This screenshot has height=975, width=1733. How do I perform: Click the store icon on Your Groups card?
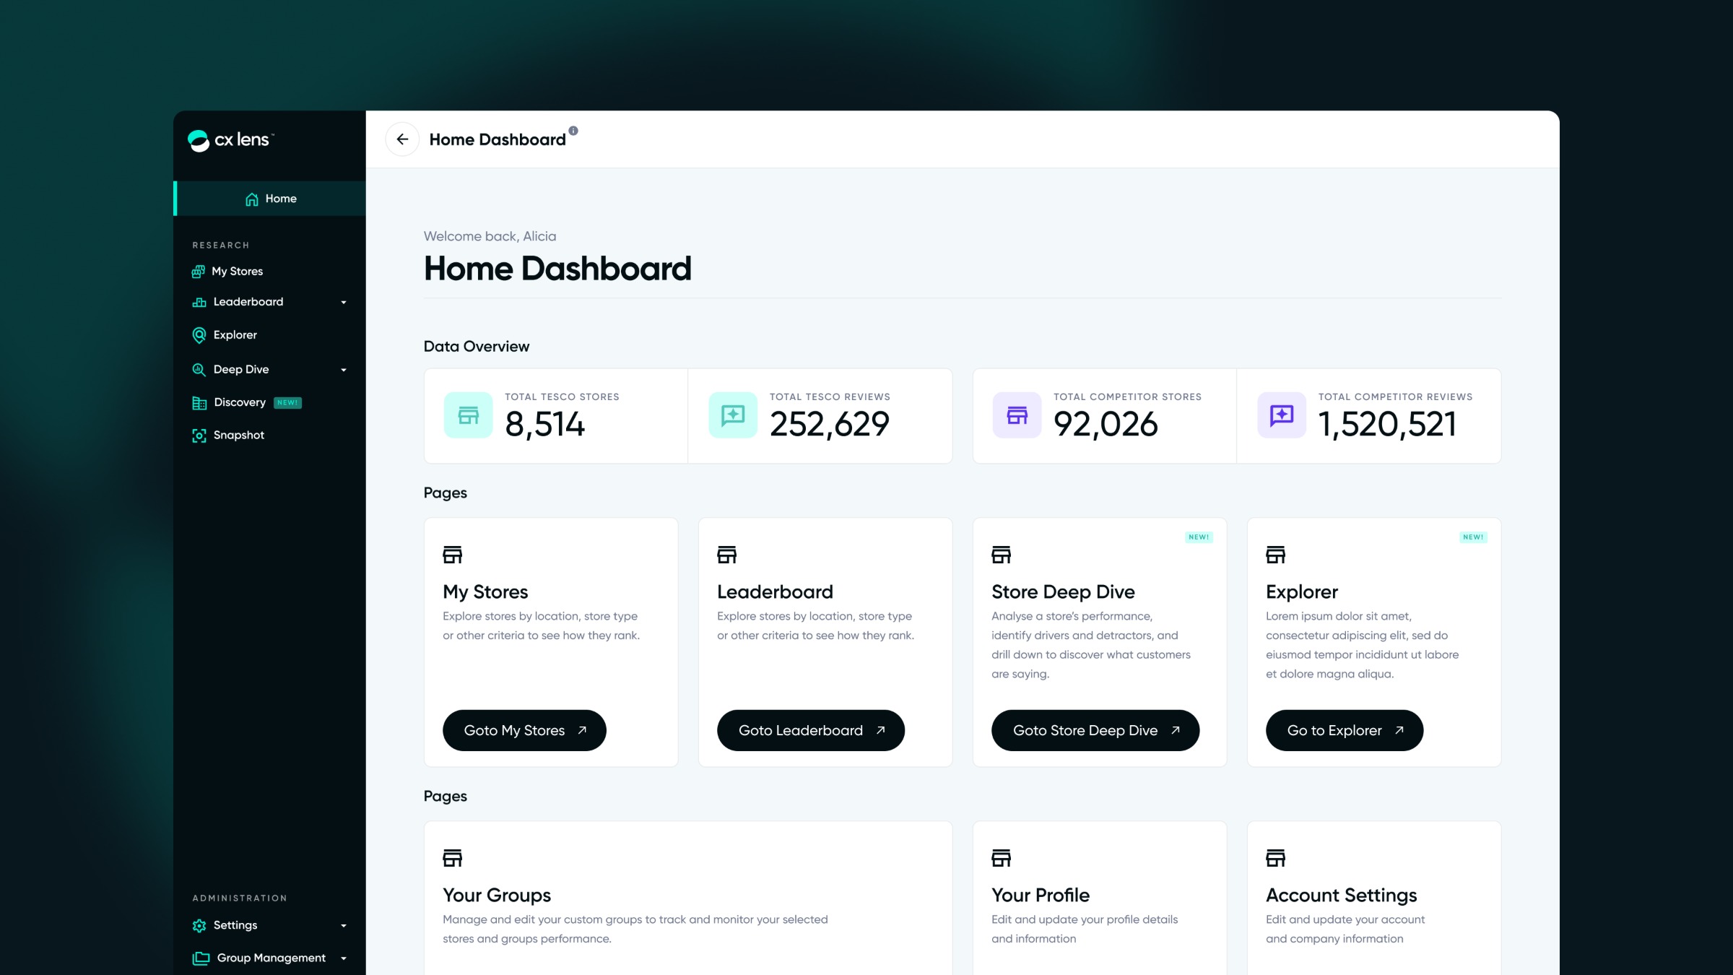[452, 858]
